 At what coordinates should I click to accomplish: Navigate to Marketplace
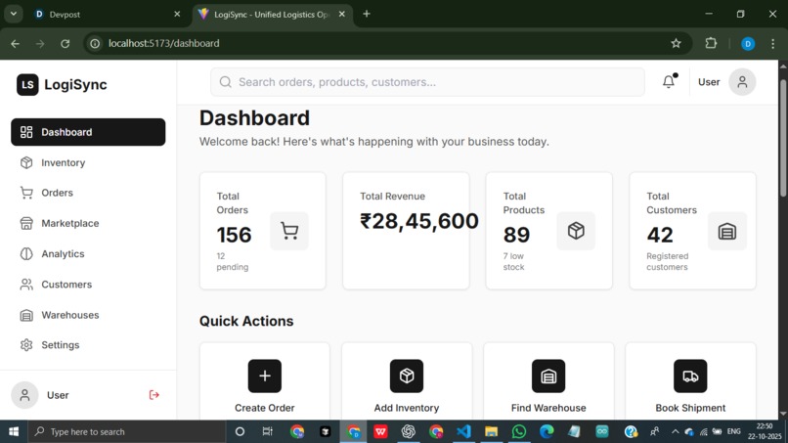coord(88,223)
